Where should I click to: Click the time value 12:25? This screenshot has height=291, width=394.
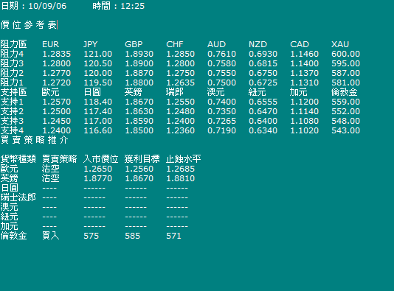coord(132,6)
